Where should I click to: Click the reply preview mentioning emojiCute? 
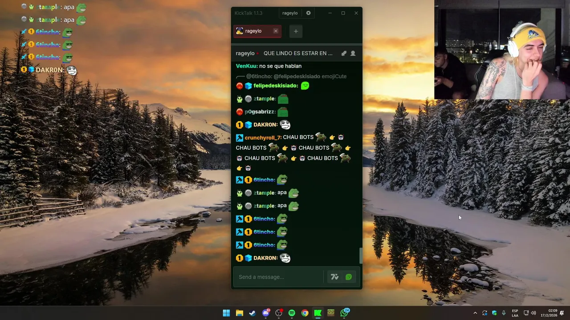tap(292, 76)
